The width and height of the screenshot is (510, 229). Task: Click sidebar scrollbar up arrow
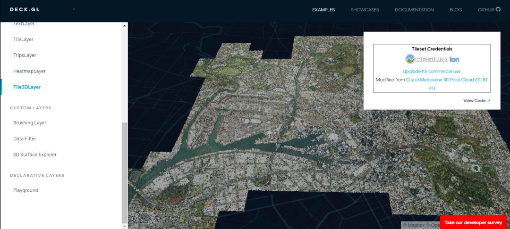coord(125,25)
